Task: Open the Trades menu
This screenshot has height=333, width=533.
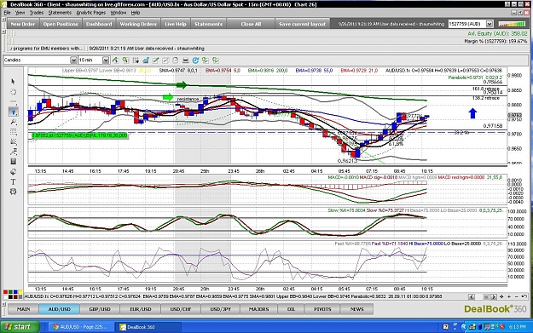Action: (x=37, y=13)
